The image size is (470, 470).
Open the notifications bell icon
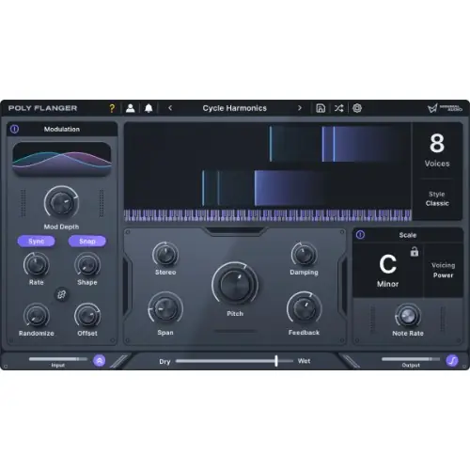[149, 108]
